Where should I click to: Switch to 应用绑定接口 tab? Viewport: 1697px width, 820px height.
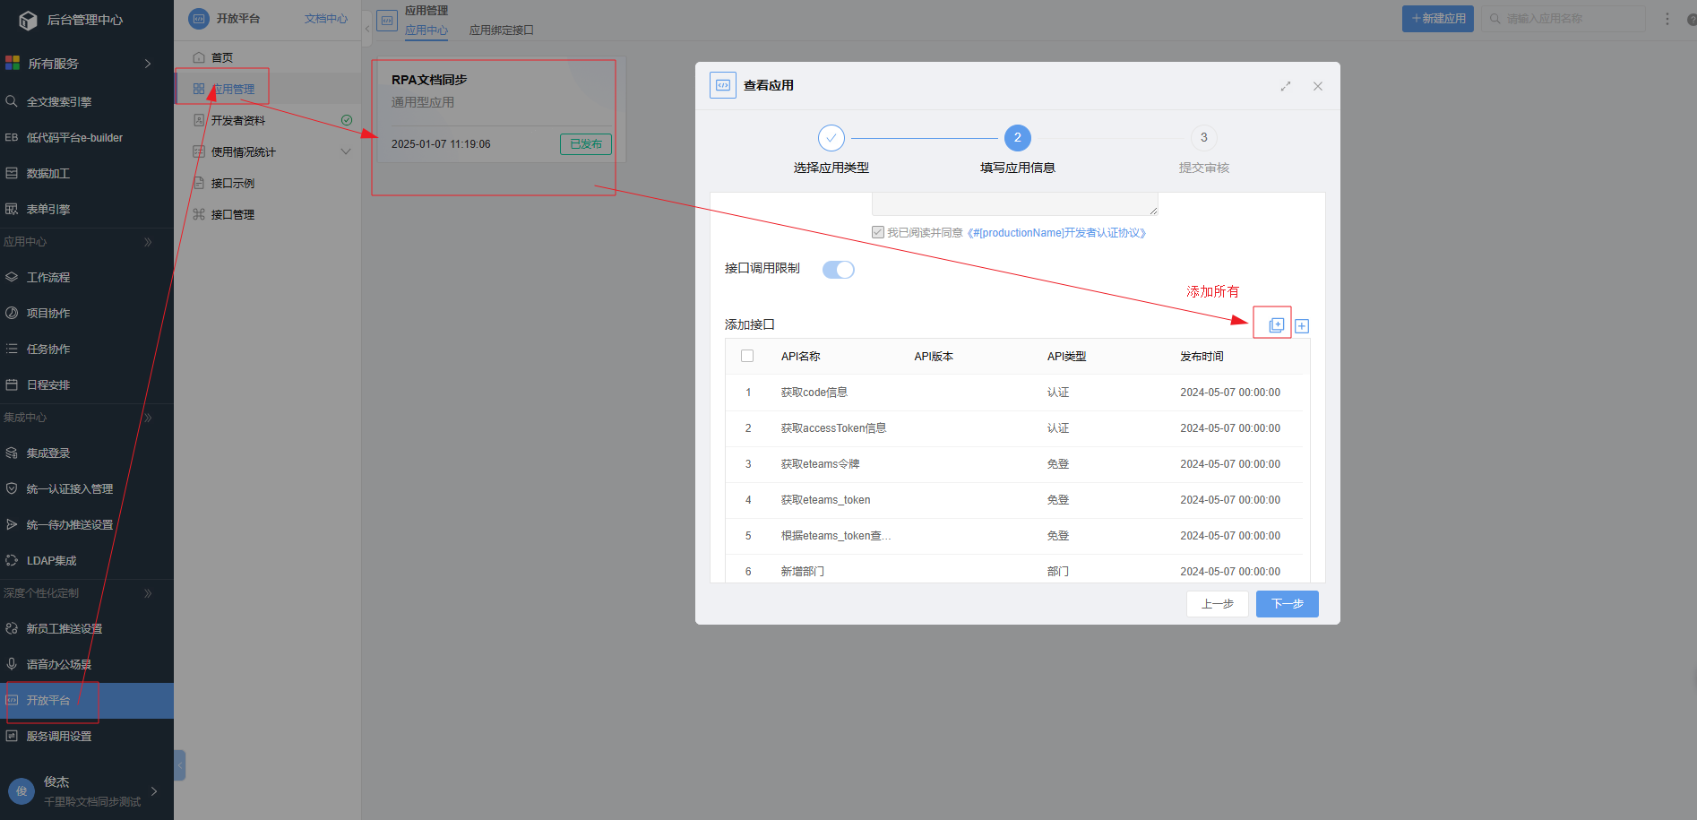[501, 30]
